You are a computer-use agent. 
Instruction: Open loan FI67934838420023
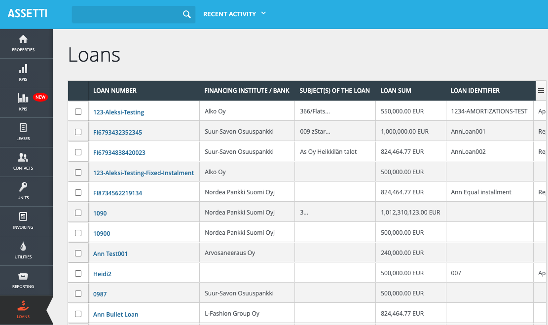119,153
